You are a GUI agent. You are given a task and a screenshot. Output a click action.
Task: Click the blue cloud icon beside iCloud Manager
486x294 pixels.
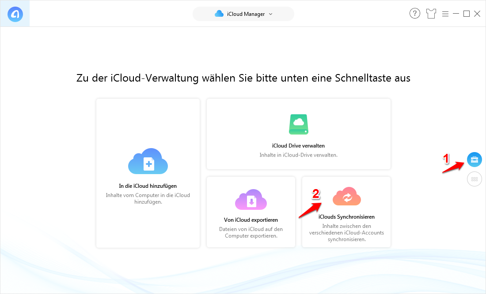pos(219,14)
